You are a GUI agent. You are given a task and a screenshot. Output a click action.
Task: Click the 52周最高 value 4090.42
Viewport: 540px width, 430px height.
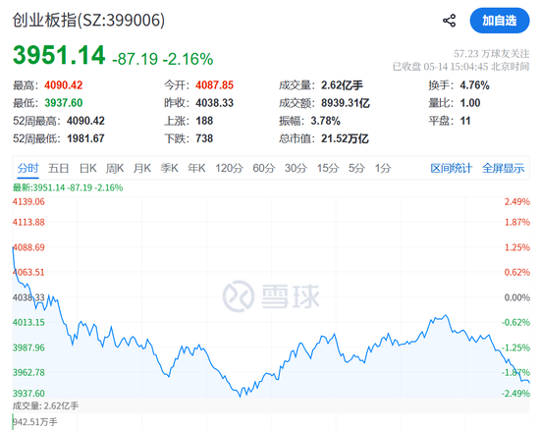point(85,121)
